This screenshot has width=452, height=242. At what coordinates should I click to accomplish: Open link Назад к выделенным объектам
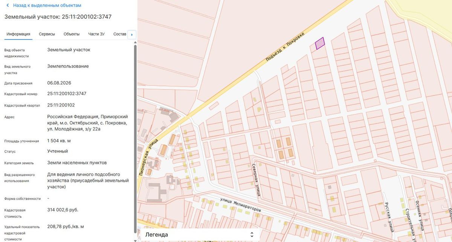47,6
